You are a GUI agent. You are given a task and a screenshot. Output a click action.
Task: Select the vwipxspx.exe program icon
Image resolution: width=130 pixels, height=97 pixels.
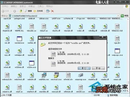pos(117,51)
